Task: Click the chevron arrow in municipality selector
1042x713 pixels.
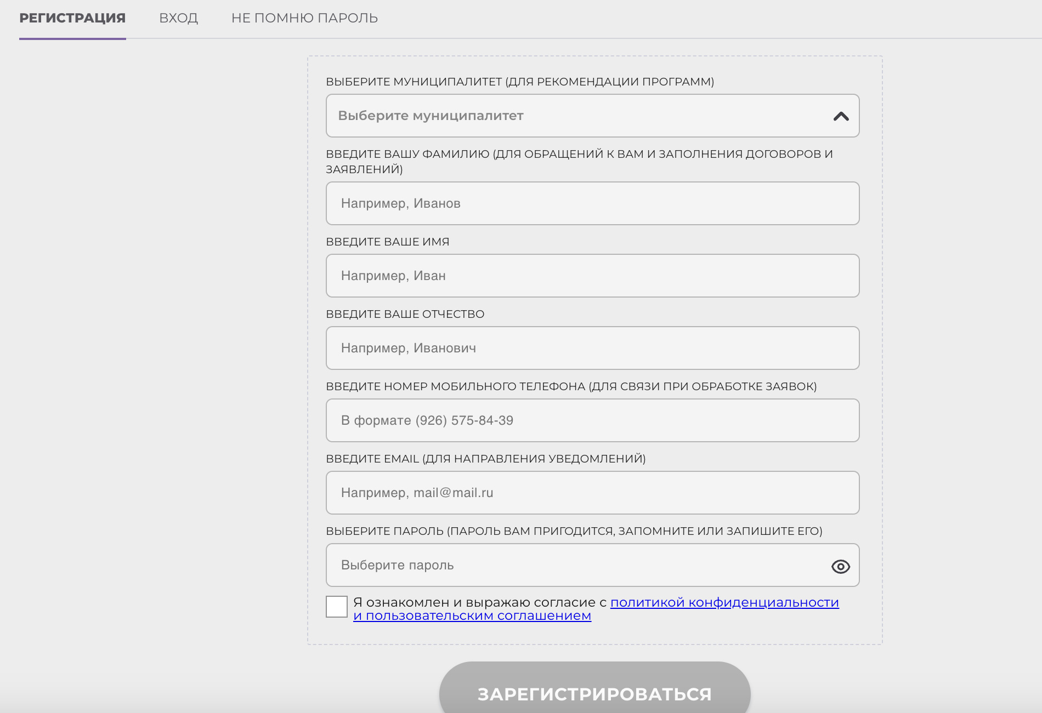Action: pyautogui.click(x=841, y=116)
